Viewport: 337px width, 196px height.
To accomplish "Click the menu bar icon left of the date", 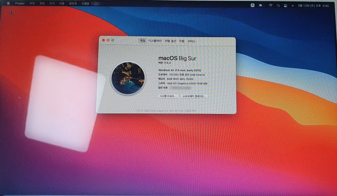I will point(293,6).
